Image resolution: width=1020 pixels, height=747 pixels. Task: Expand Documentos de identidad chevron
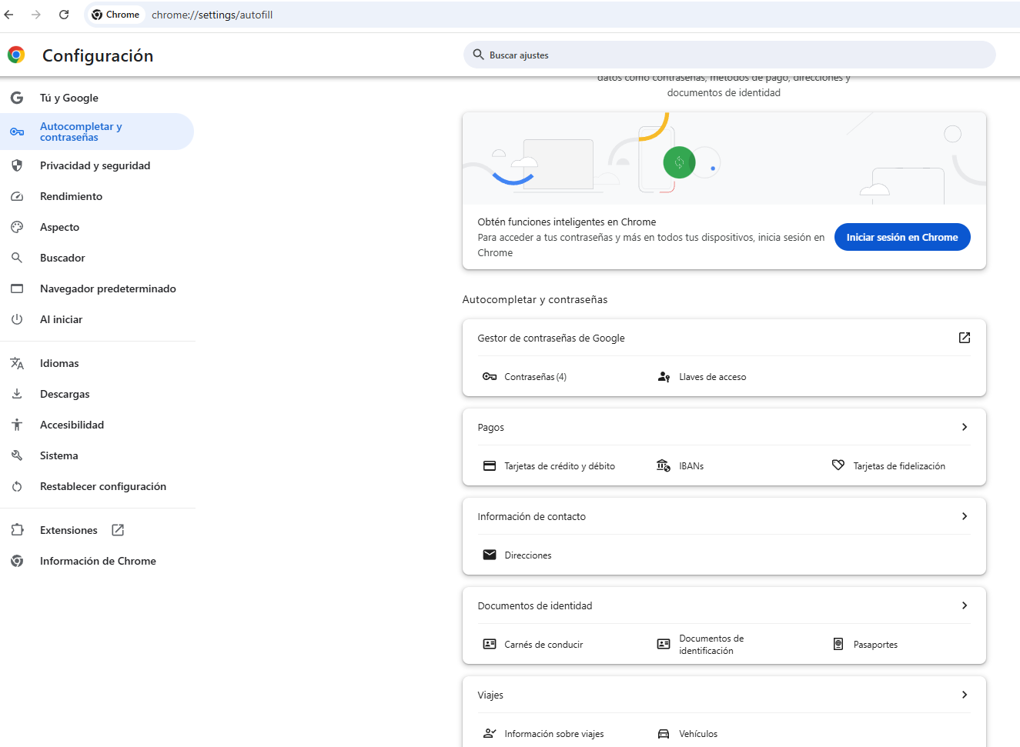pyautogui.click(x=965, y=605)
